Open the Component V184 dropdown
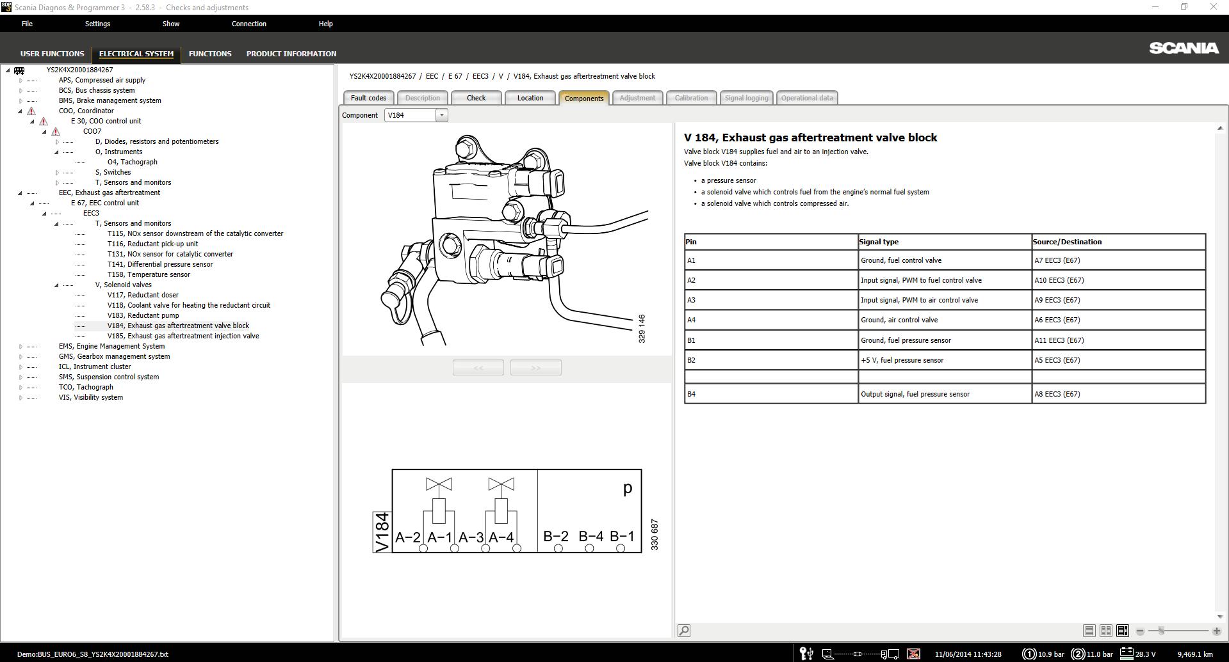 (441, 115)
